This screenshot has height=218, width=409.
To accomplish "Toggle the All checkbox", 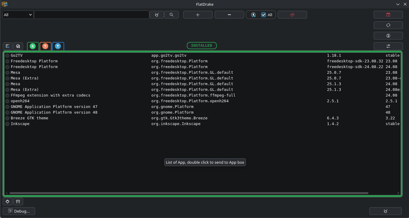I will [264, 15].
